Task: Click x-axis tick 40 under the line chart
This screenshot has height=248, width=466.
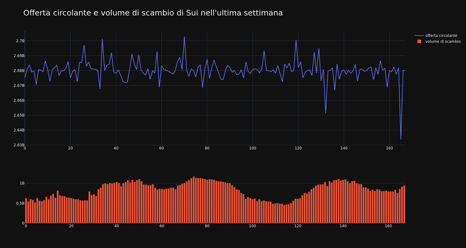Action: 116,148
